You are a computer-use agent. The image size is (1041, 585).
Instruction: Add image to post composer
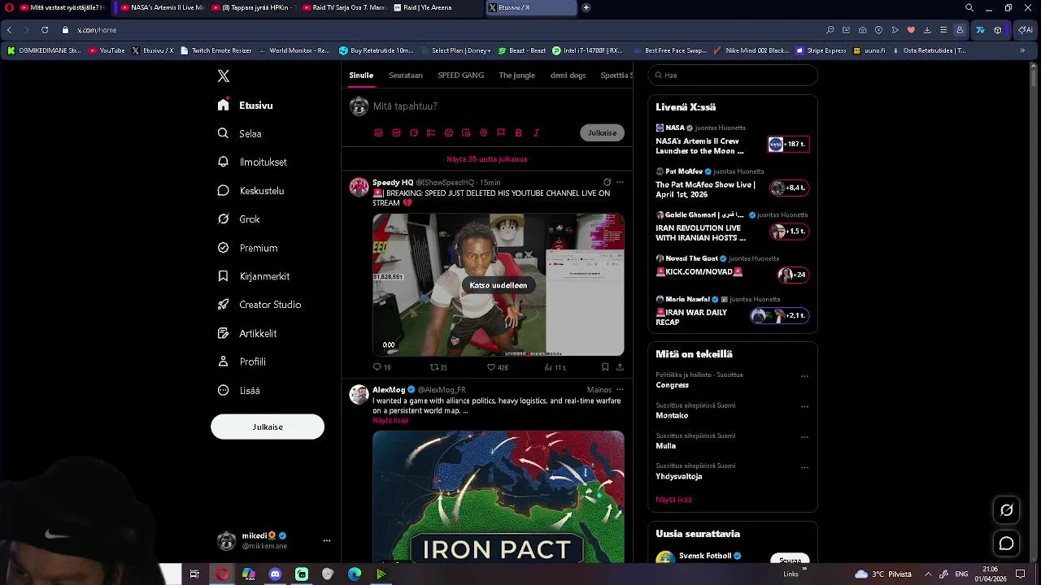(378, 132)
